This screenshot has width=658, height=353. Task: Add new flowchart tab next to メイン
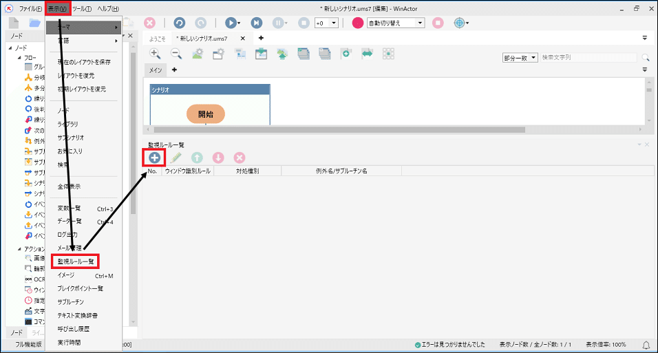pyautogui.click(x=174, y=69)
